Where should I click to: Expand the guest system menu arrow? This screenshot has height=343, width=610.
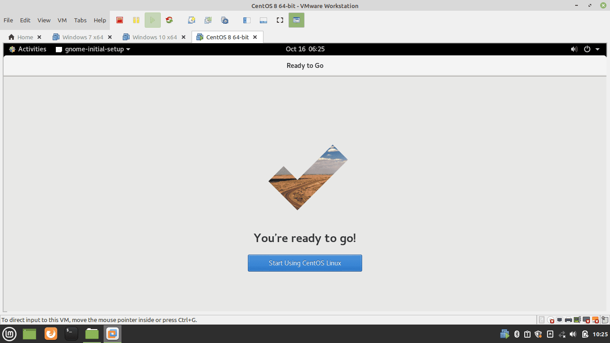click(598, 49)
